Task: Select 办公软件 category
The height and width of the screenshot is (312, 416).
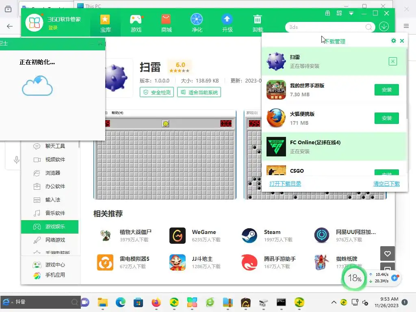Action: 50,186
